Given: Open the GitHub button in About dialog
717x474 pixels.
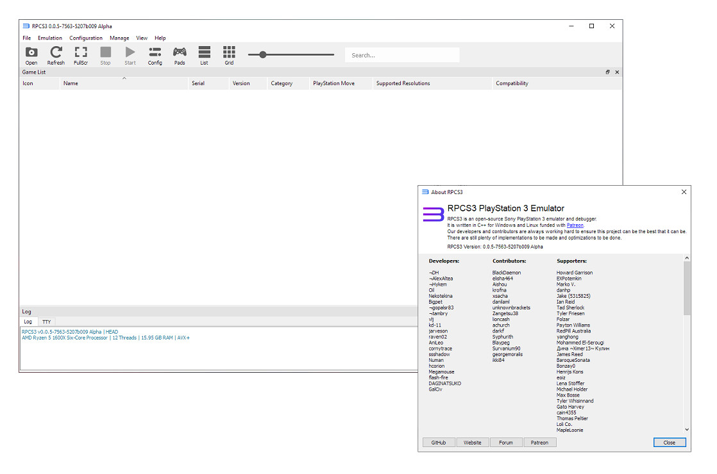Looking at the screenshot, I should [x=439, y=443].
